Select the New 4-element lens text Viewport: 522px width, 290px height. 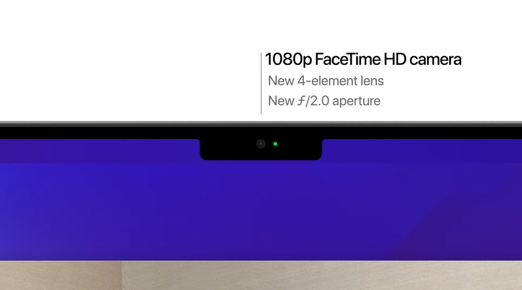[x=326, y=80]
